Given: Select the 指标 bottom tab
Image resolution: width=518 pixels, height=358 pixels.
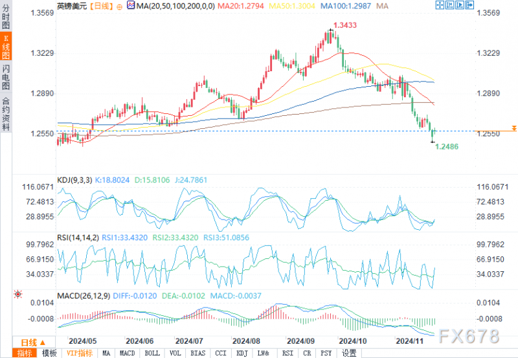Looking at the screenshot, I should click(x=24, y=353).
